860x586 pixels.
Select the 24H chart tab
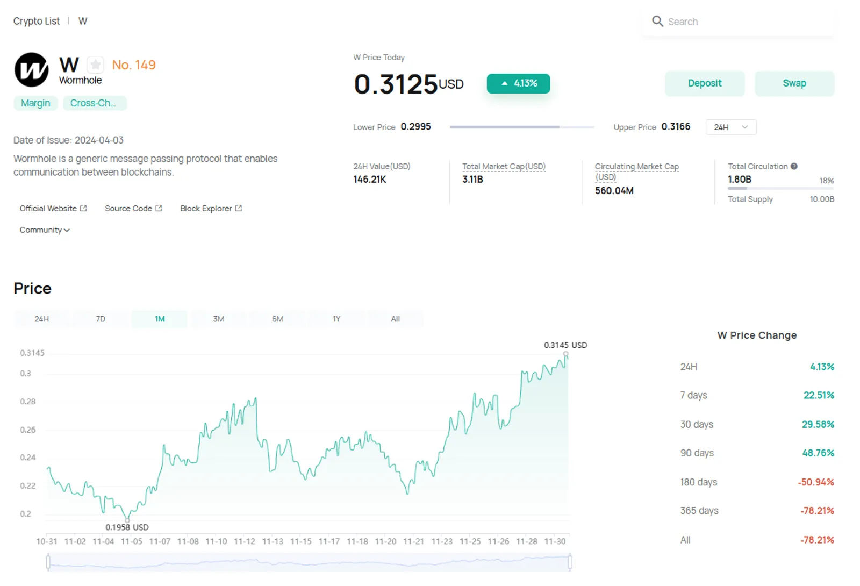tap(41, 319)
